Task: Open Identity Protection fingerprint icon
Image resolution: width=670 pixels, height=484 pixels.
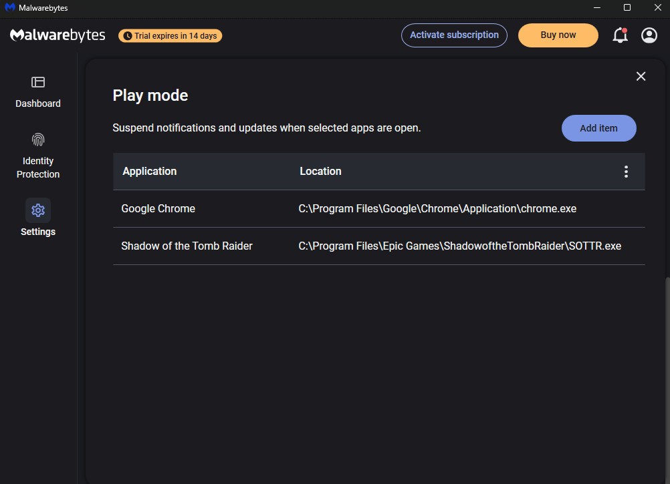Action: pos(38,140)
